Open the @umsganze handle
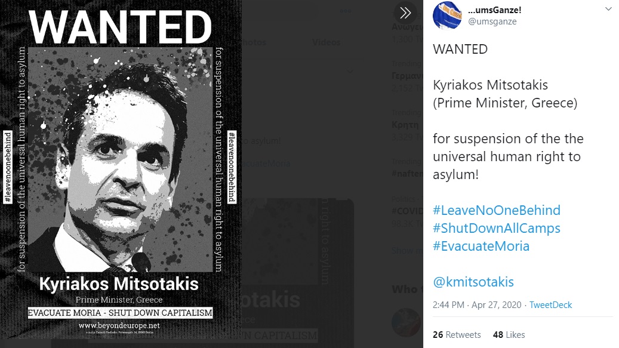Image resolution: width=619 pixels, height=348 pixels. (492, 21)
